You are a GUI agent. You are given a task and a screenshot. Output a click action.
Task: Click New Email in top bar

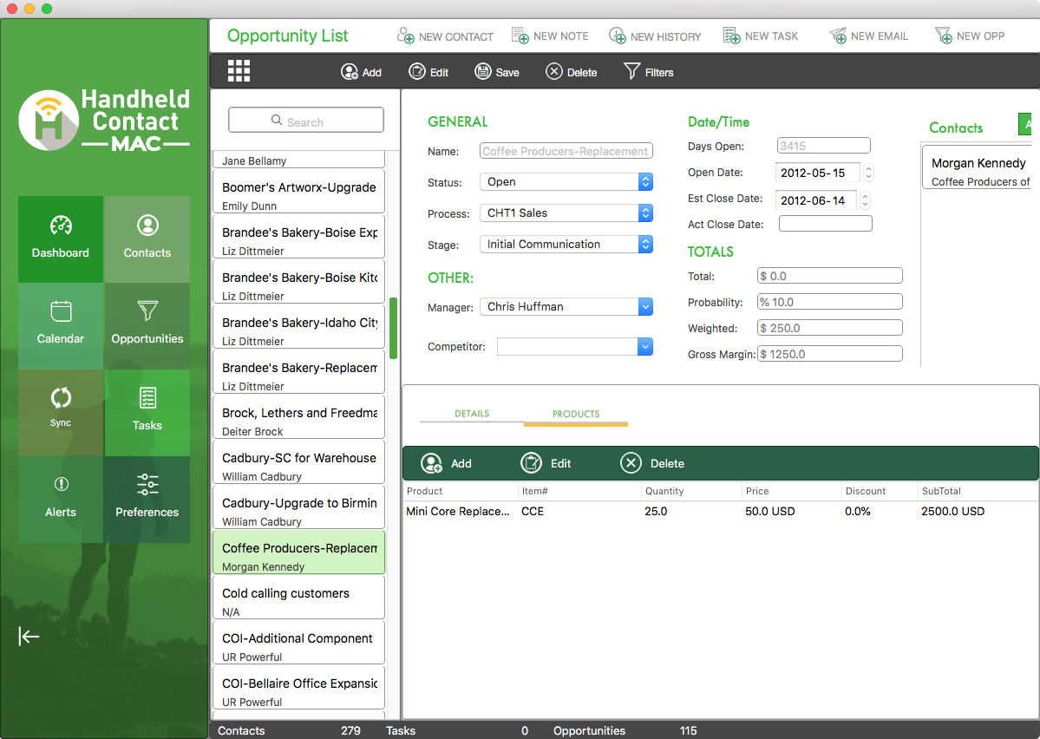[869, 36]
